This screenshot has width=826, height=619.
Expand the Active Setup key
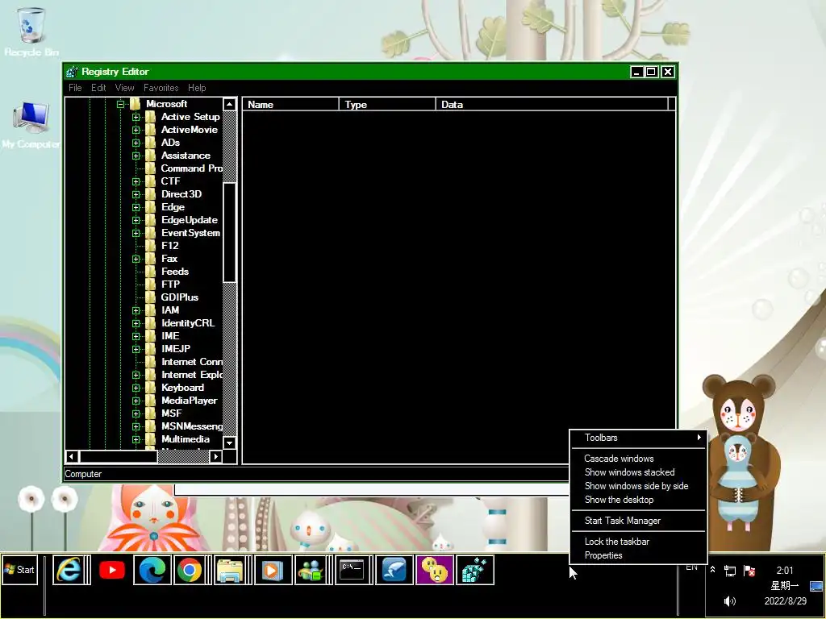(136, 117)
